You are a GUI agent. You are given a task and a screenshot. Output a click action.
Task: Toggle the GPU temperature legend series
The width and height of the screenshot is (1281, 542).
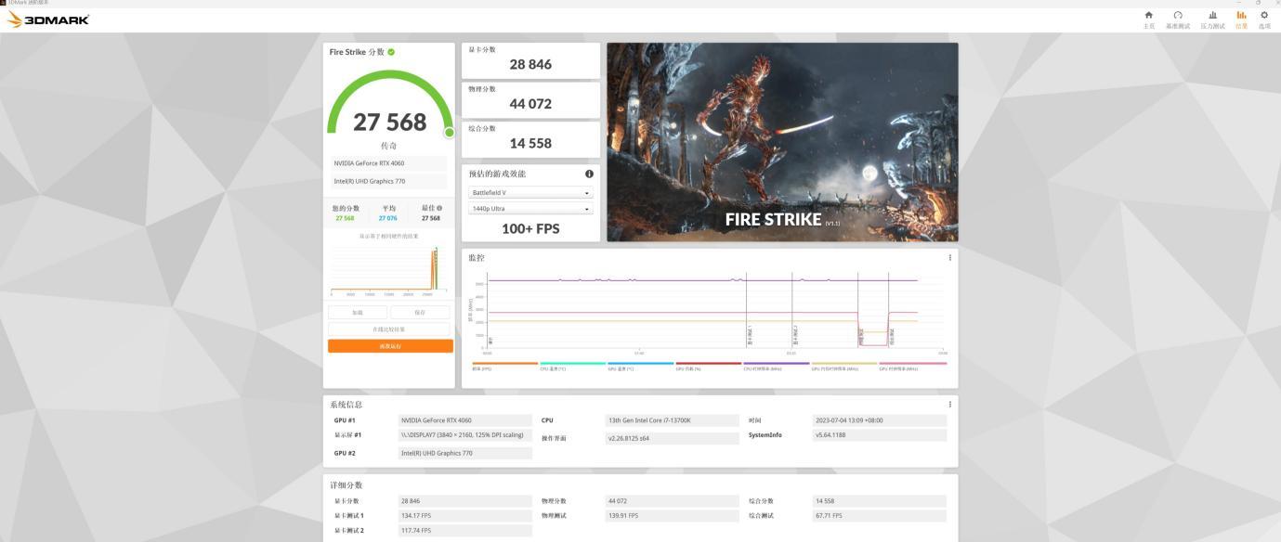[x=640, y=366]
